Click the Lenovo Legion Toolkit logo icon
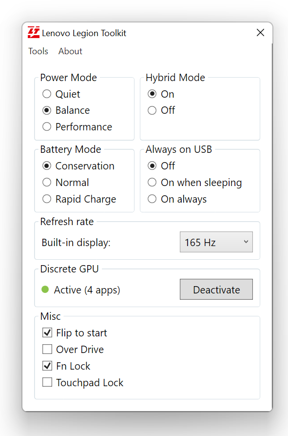The image size is (288, 436). 34,32
